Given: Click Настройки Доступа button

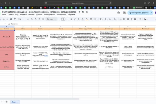Looking at the screenshot, I should [x=139, y=13].
